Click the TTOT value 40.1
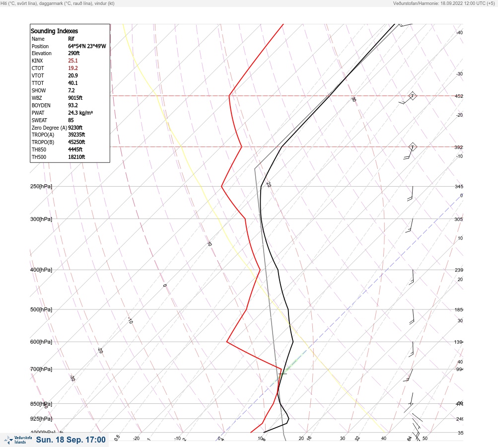 point(72,83)
